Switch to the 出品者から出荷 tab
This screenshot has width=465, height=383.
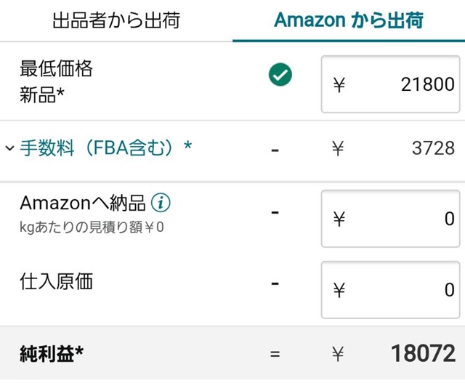(x=116, y=20)
